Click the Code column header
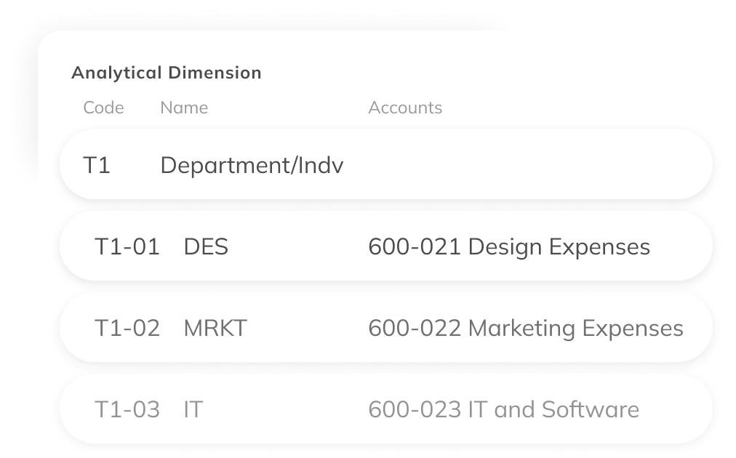Image resolution: width=736 pixels, height=458 pixels. 103,108
